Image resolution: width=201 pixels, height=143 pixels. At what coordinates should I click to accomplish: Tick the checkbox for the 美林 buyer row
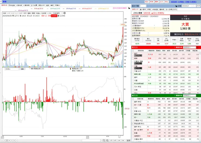[133, 77]
